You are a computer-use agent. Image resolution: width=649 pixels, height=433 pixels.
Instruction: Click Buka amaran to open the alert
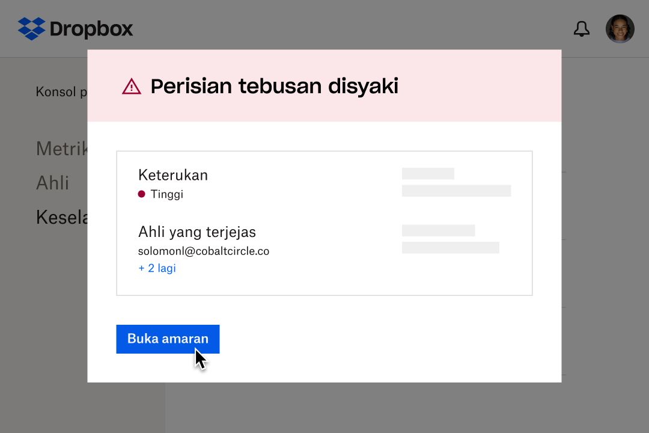168,339
